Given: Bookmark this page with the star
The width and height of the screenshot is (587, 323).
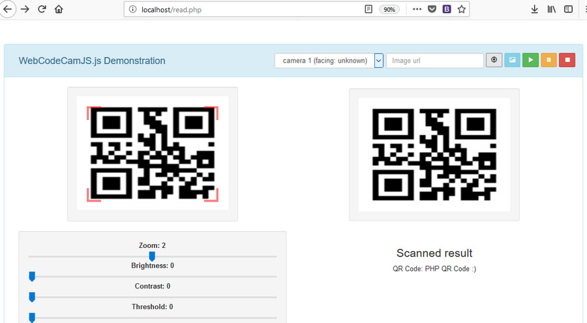Looking at the screenshot, I should click(462, 9).
